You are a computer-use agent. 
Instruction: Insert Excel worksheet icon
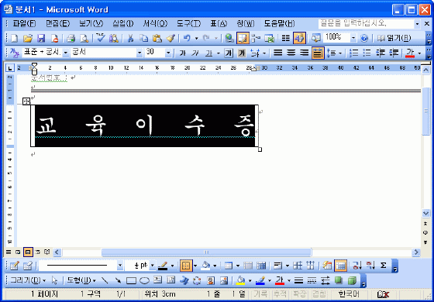tap(270, 38)
